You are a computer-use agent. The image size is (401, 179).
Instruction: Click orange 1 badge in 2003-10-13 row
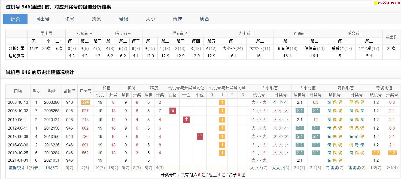point(222,102)
